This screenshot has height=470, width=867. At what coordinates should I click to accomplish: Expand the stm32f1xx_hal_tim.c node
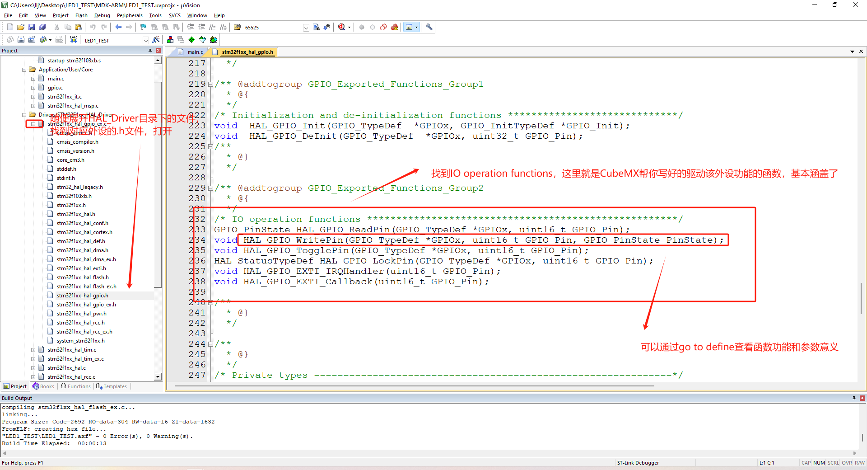tap(33, 350)
